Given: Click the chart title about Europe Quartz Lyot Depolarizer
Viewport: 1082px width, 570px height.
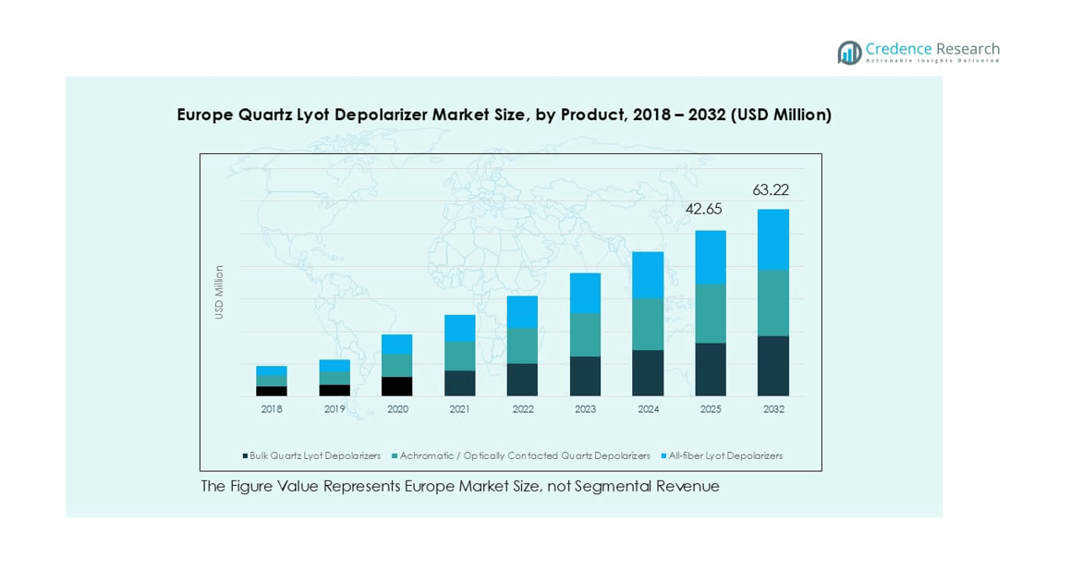Looking at the screenshot, I should (x=504, y=115).
